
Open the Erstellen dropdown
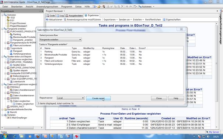coord(138,19)
